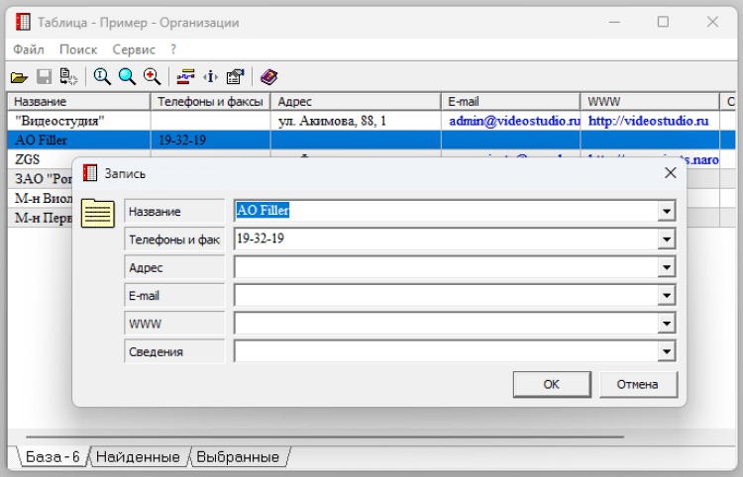Click the Отмена button
743x477 pixels.
tap(638, 384)
